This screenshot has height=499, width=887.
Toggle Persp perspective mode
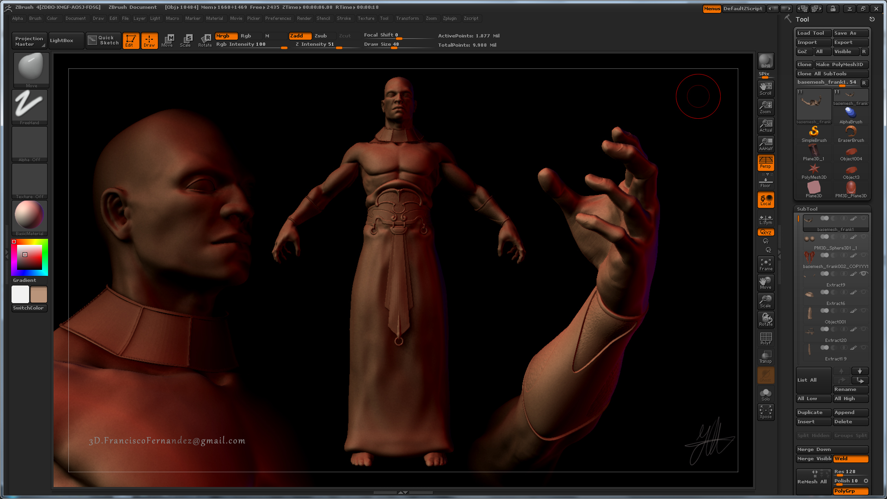tap(765, 163)
